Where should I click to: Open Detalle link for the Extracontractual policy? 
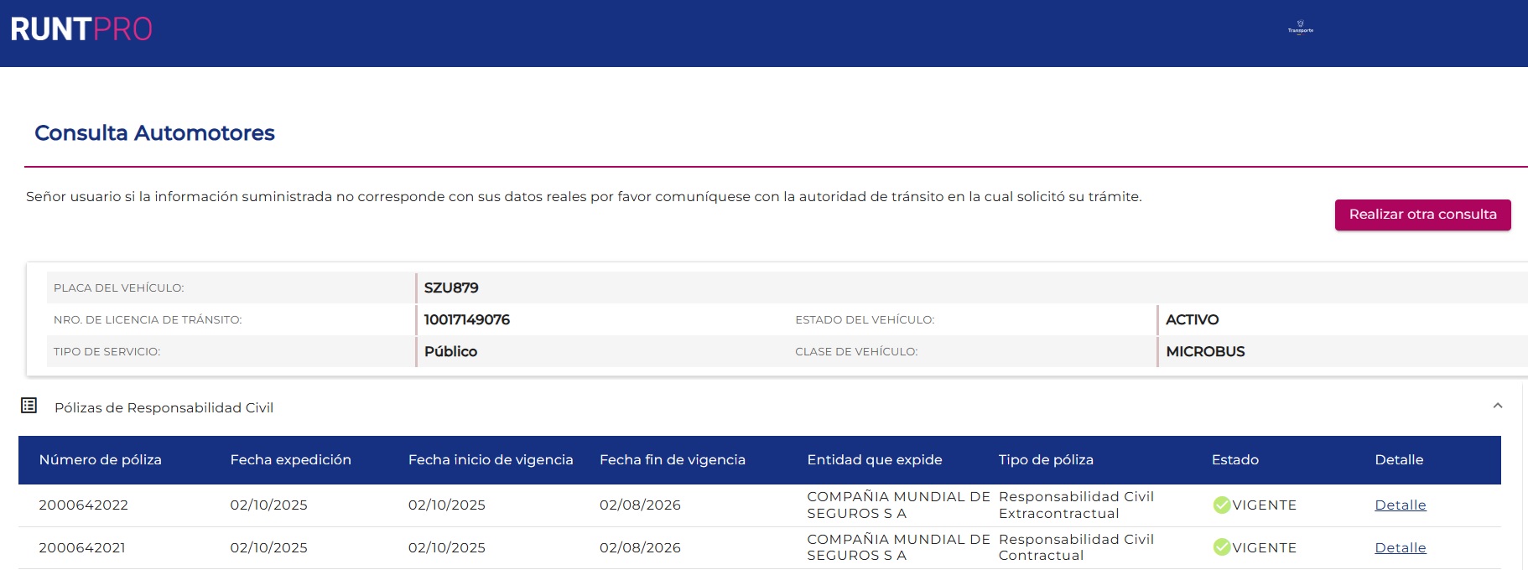(x=1400, y=505)
